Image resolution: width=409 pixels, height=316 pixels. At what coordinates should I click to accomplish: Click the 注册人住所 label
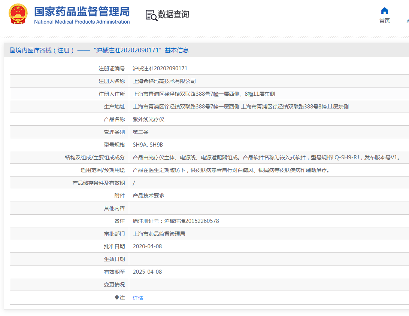112,94
